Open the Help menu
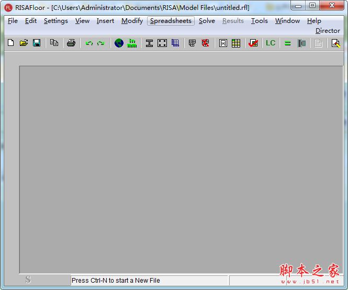 coord(315,21)
